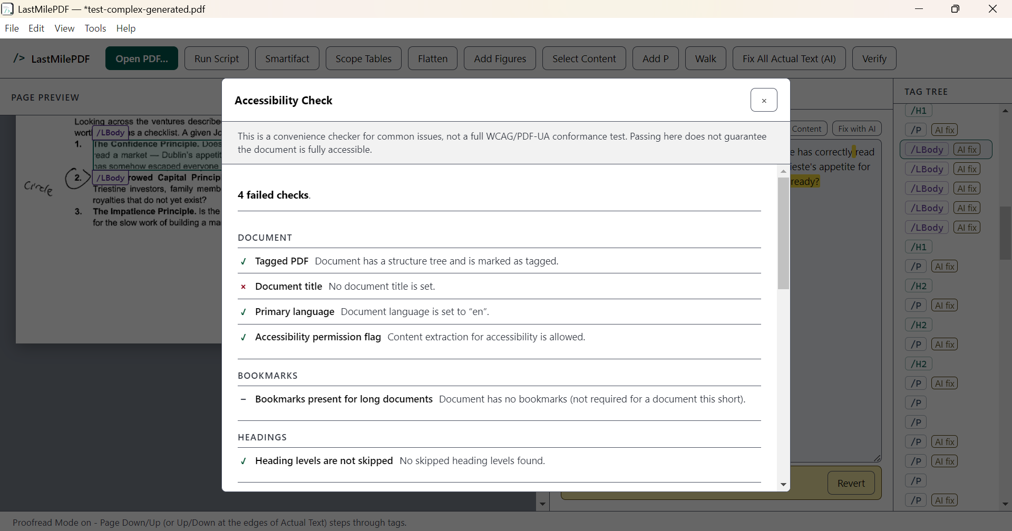Click the dialog scrollbar down arrow

tap(783, 485)
